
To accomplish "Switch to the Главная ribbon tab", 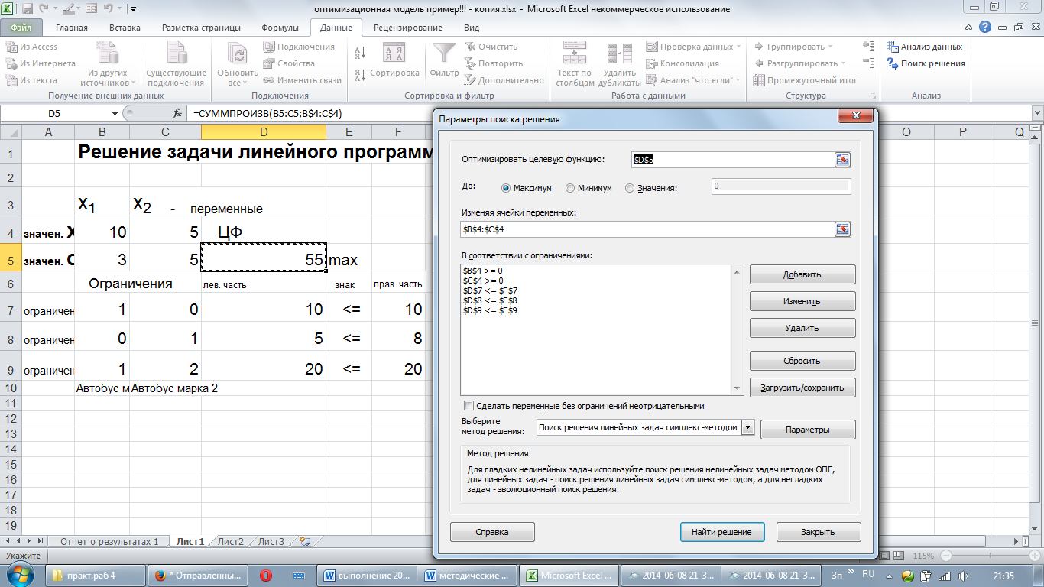I will point(72,28).
